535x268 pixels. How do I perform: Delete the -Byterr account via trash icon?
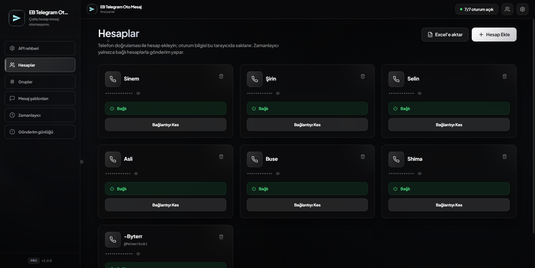click(221, 237)
